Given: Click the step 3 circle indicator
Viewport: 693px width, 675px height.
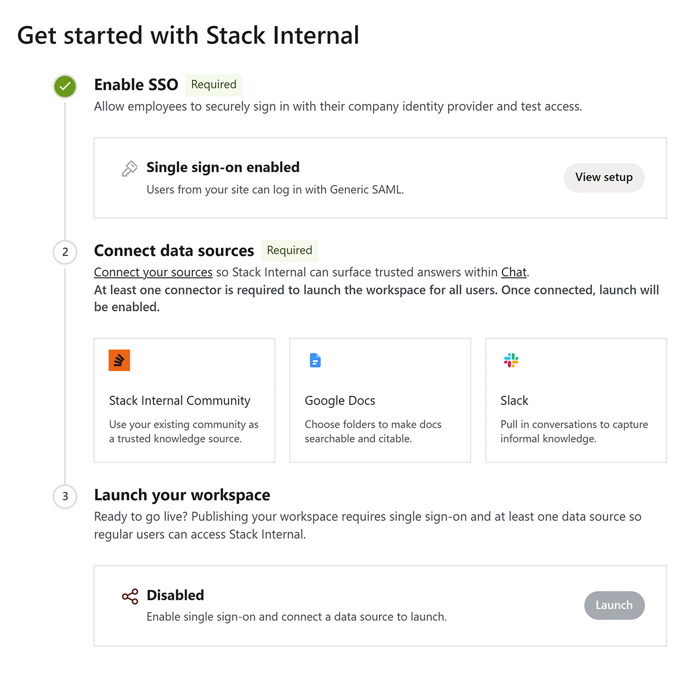Looking at the screenshot, I should (x=65, y=496).
